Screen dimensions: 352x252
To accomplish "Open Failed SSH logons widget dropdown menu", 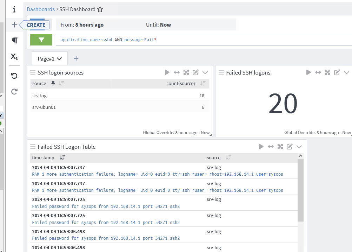I will tap(346, 72).
